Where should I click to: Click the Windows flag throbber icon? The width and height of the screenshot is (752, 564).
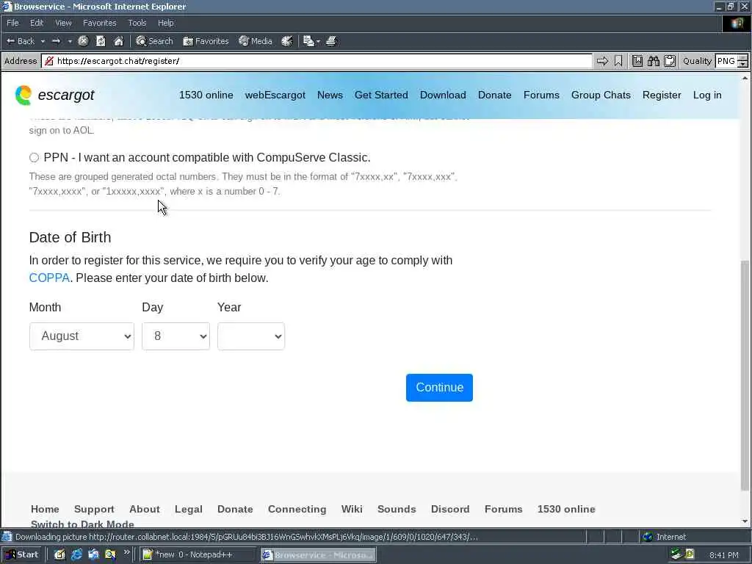(x=737, y=23)
